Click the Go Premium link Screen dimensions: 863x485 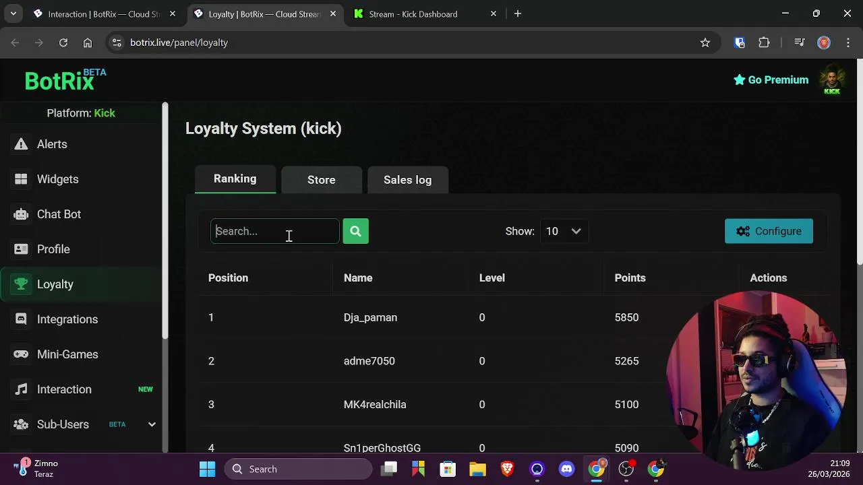771,79
